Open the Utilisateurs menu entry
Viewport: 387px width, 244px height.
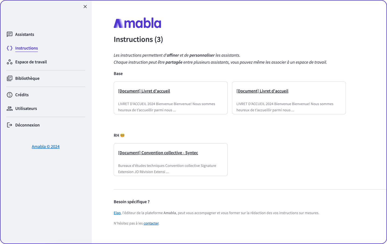tap(26, 109)
